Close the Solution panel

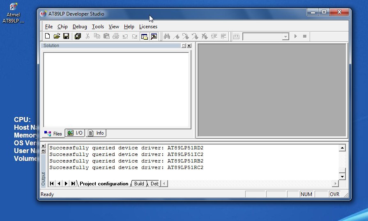tap(189, 46)
